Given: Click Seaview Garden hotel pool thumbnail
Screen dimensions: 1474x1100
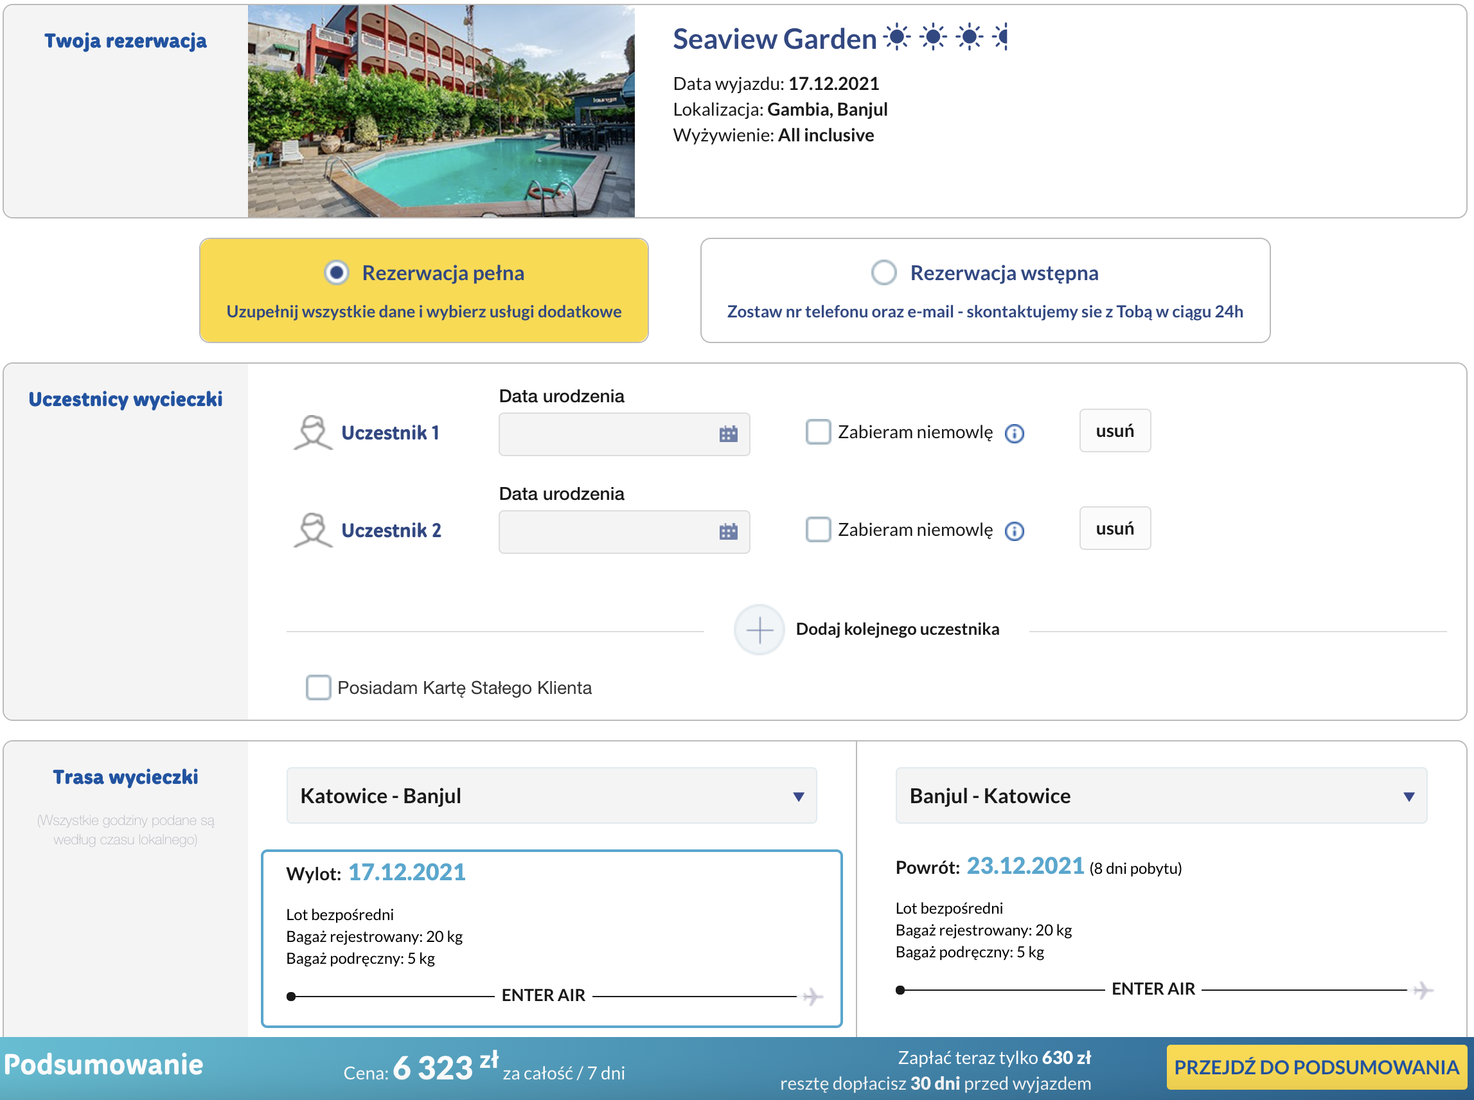Looking at the screenshot, I should point(441,111).
